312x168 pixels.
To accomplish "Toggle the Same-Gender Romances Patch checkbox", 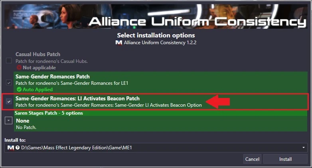I will click(x=8, y=82).
